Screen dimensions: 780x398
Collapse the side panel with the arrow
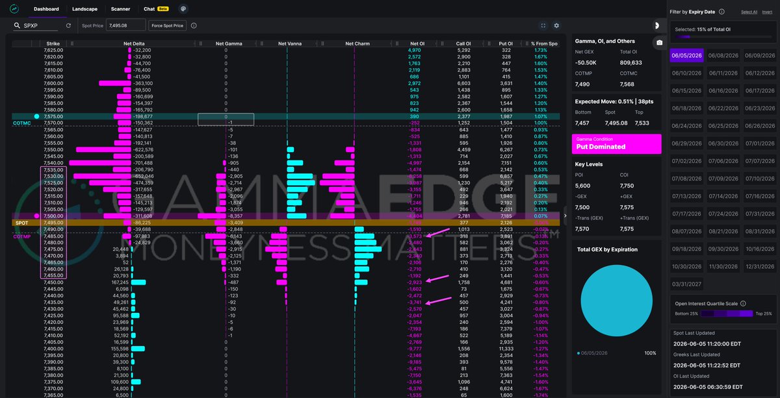pos(565,216)
